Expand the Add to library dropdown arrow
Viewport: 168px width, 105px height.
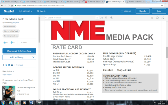(x=34, y=57)
